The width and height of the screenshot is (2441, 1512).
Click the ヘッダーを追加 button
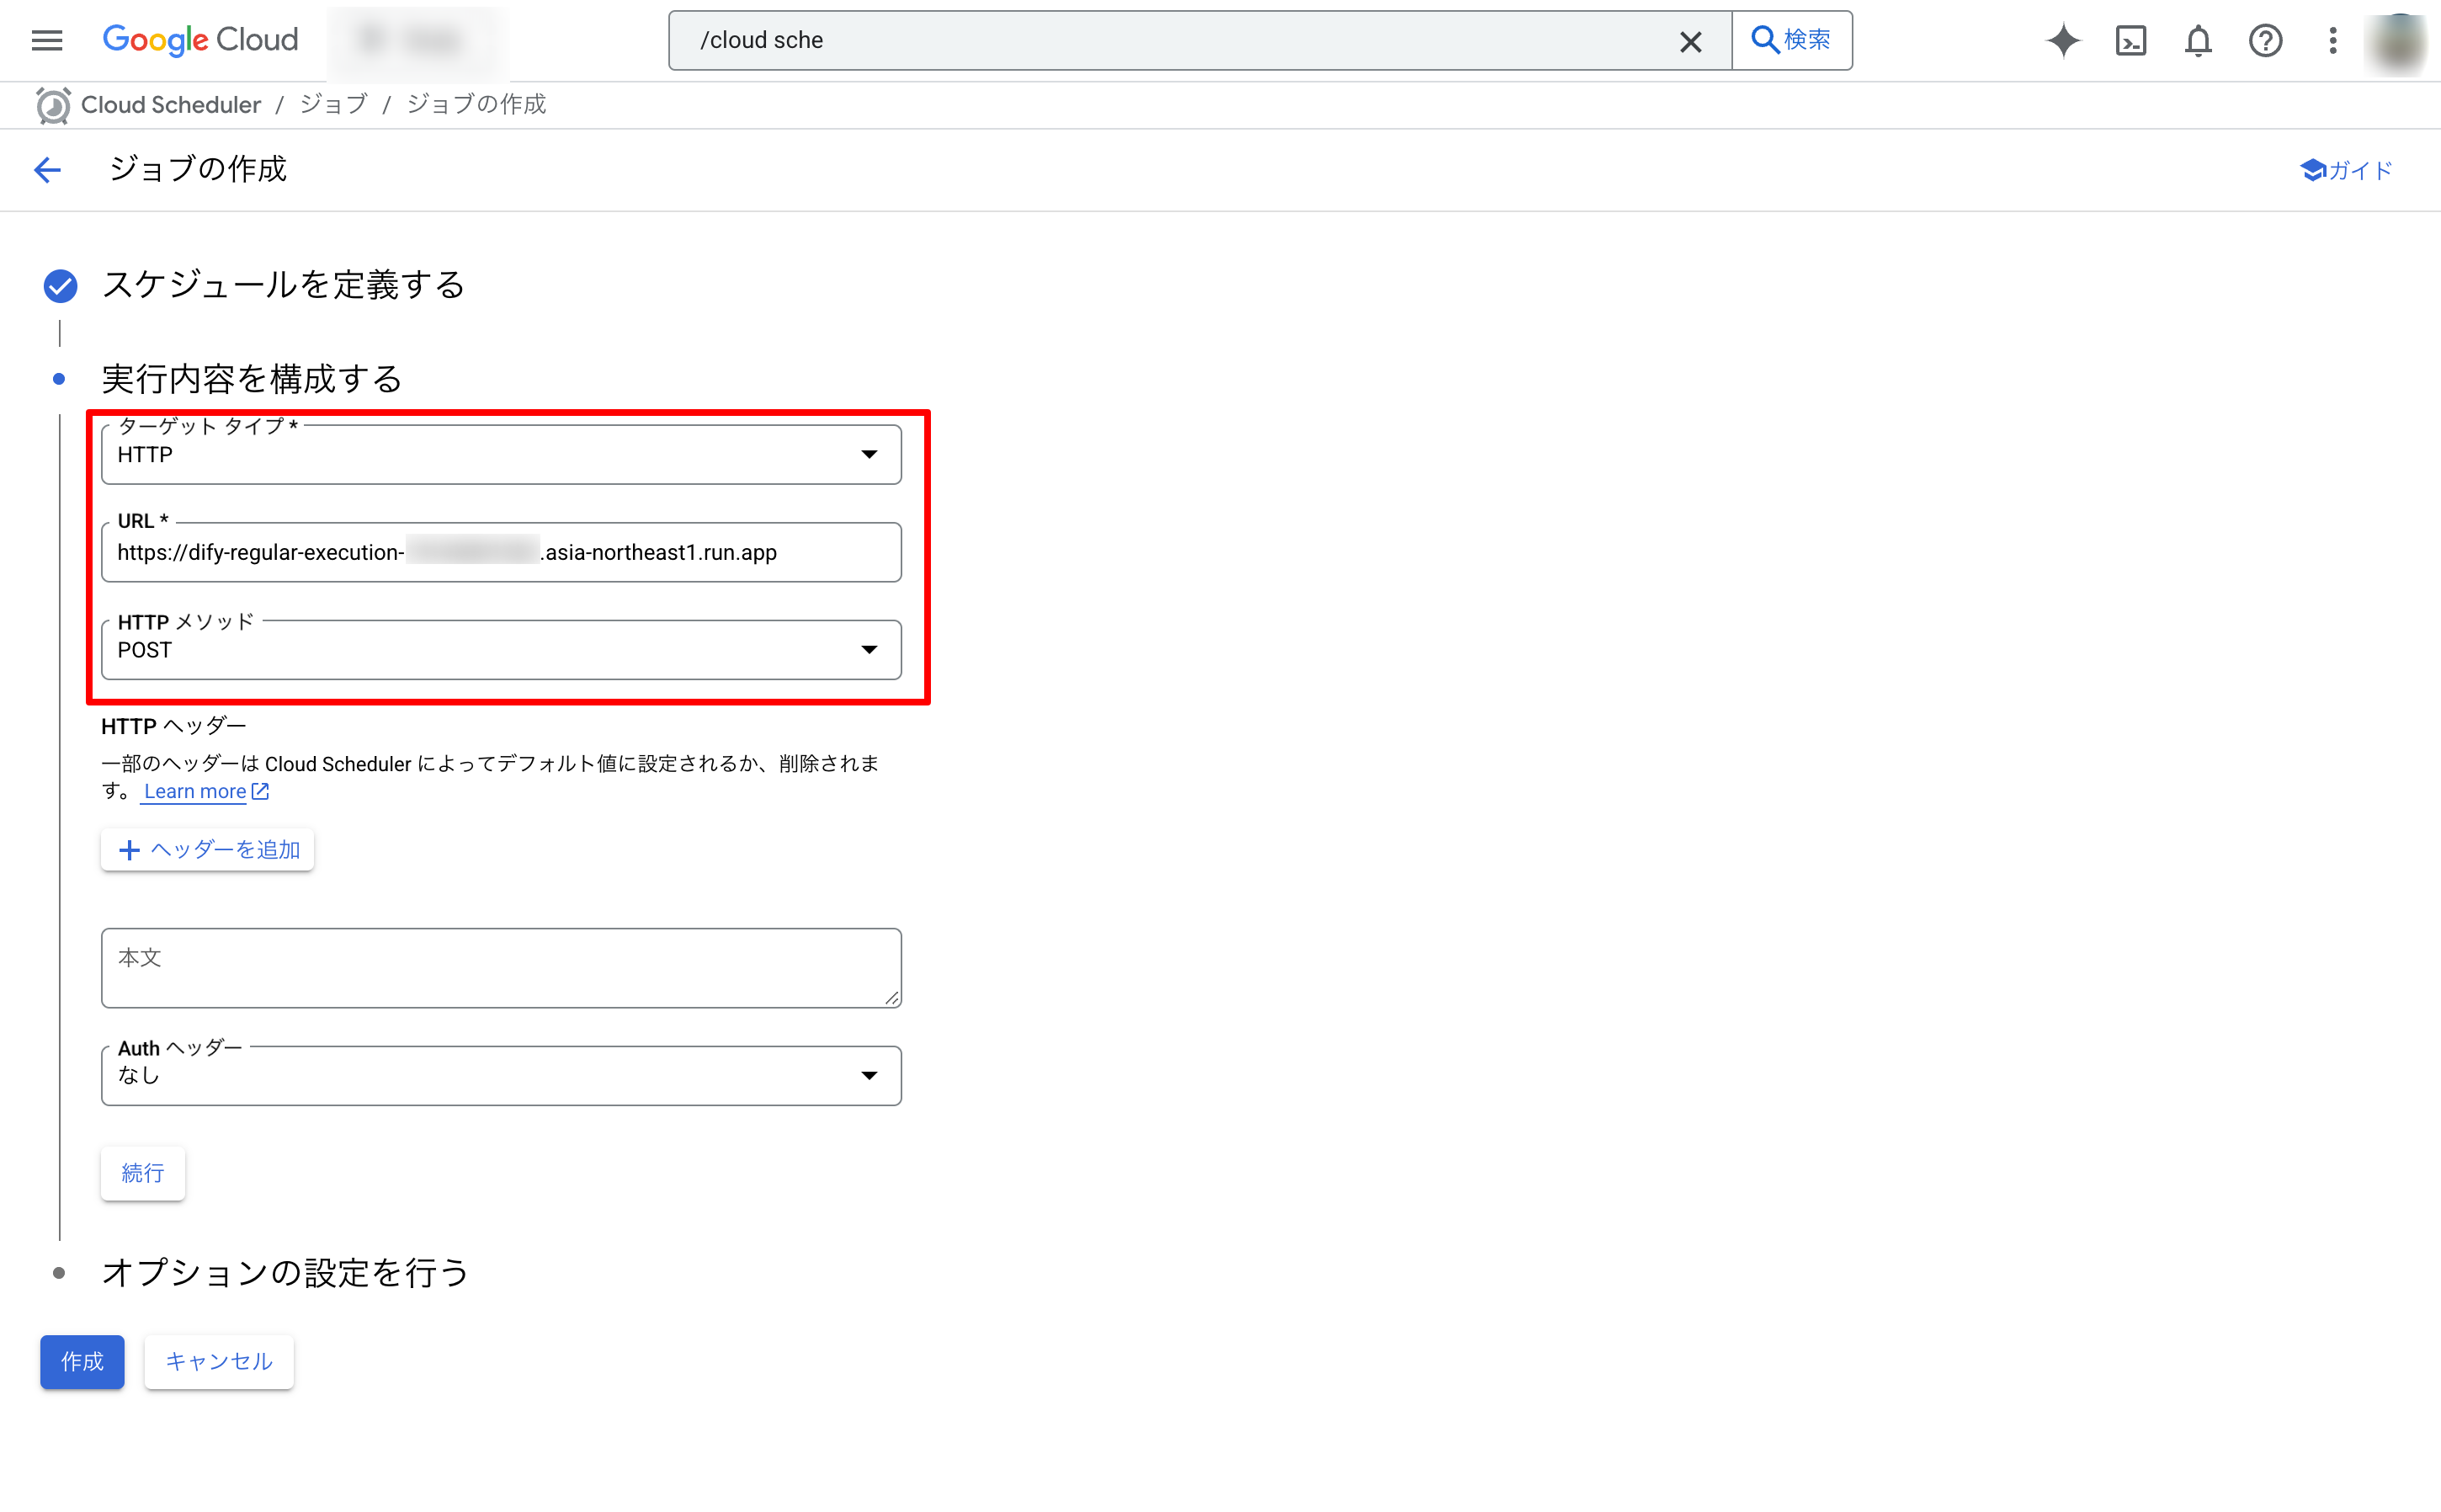[x=208, y=850]
